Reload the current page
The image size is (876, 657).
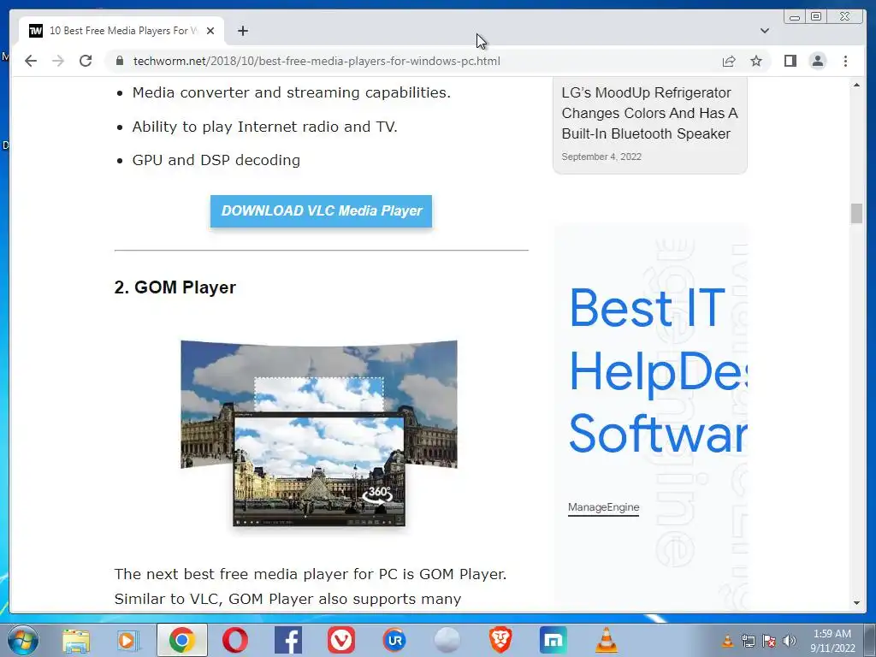(86, 61)
